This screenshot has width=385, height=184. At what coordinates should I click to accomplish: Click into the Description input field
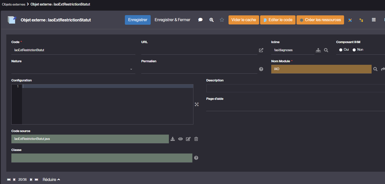[295, 88]
